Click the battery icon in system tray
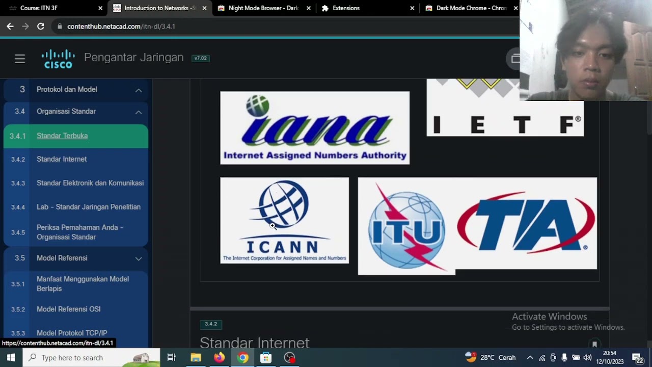 (x=576, y=358)
